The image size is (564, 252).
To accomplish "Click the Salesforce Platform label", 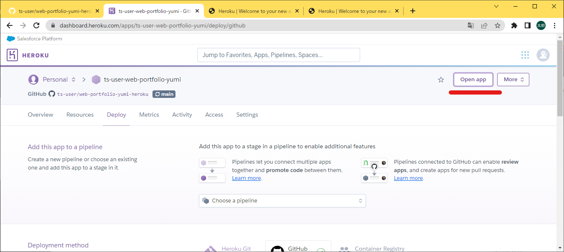I will click(x=40, y=39).
